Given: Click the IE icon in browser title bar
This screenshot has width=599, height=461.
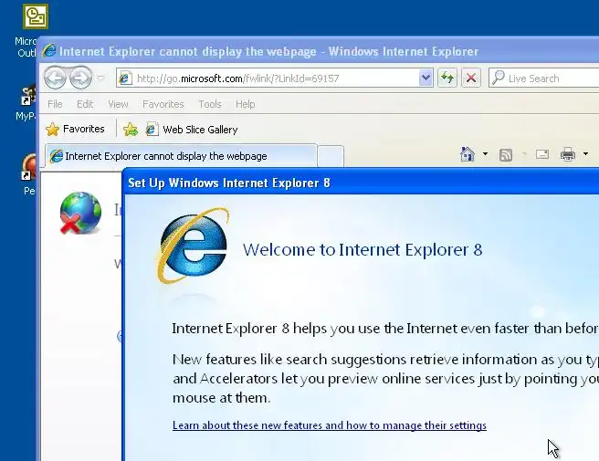Looking at the screenshot, I should tap(49, 51).
